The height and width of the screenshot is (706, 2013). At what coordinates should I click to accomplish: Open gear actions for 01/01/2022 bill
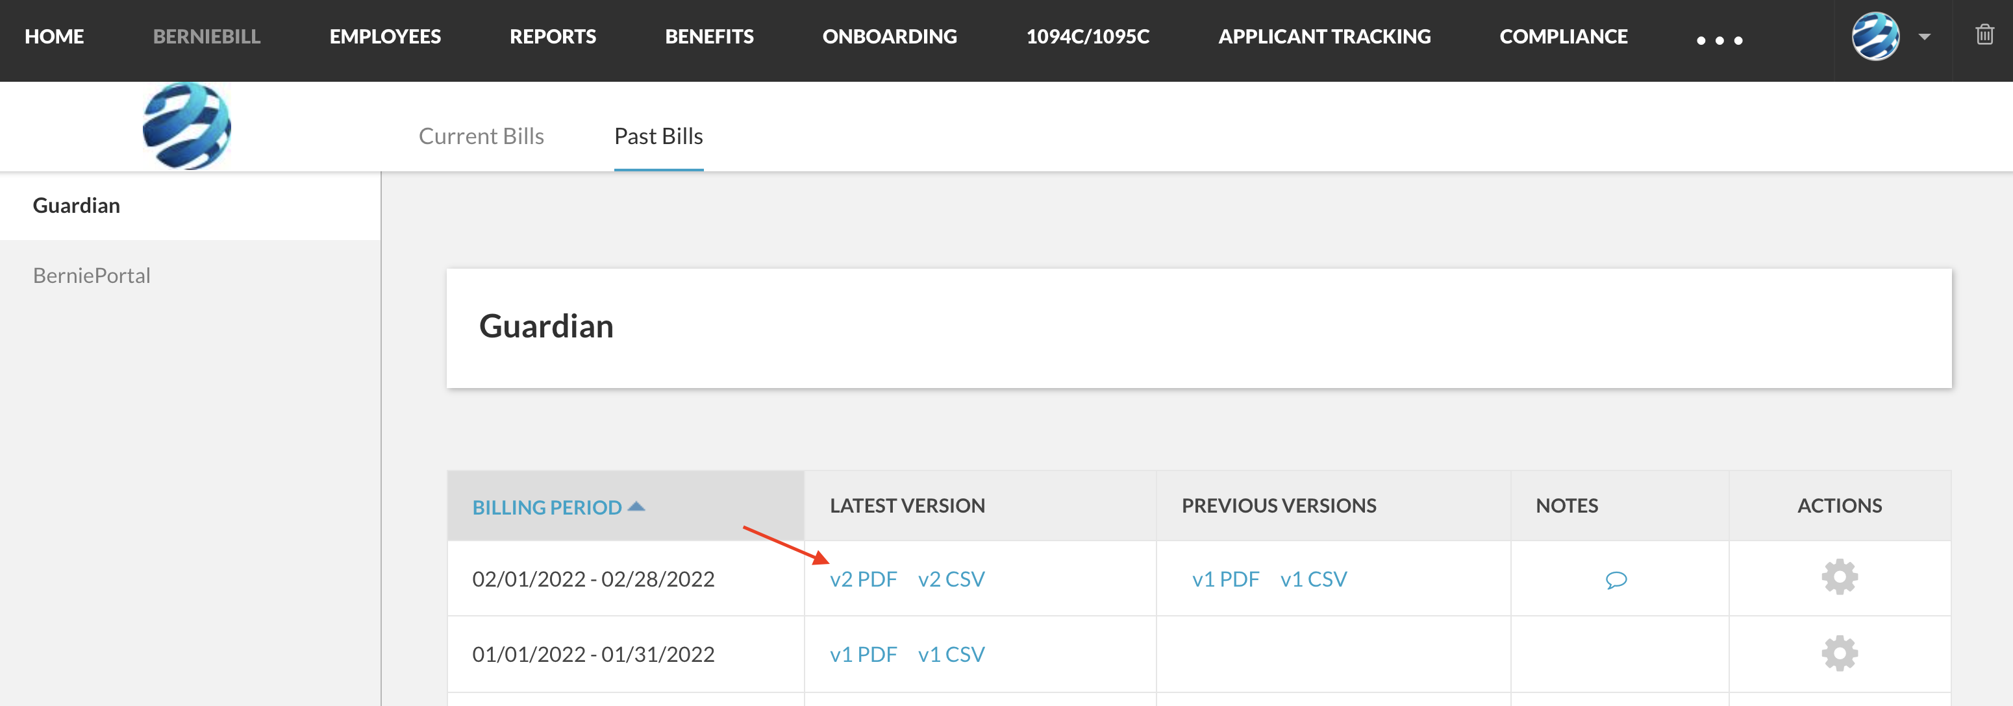click(x=1840, y=653)
